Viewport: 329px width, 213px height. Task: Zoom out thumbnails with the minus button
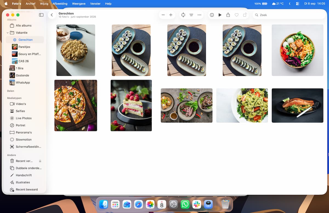pos(163,15)
